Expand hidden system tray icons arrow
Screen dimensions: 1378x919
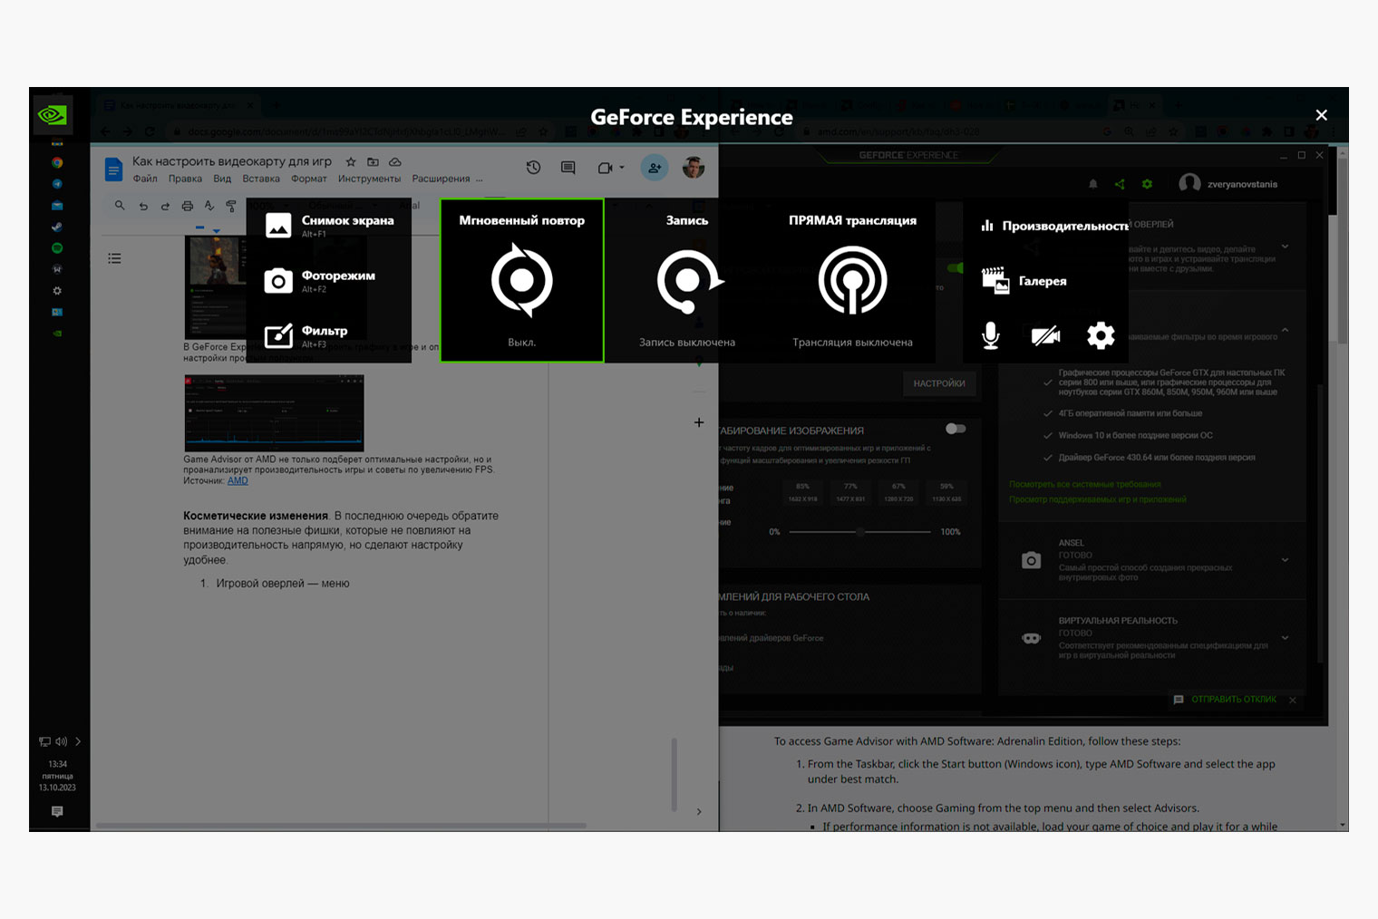pyautogui.click(x=78, y=741)
